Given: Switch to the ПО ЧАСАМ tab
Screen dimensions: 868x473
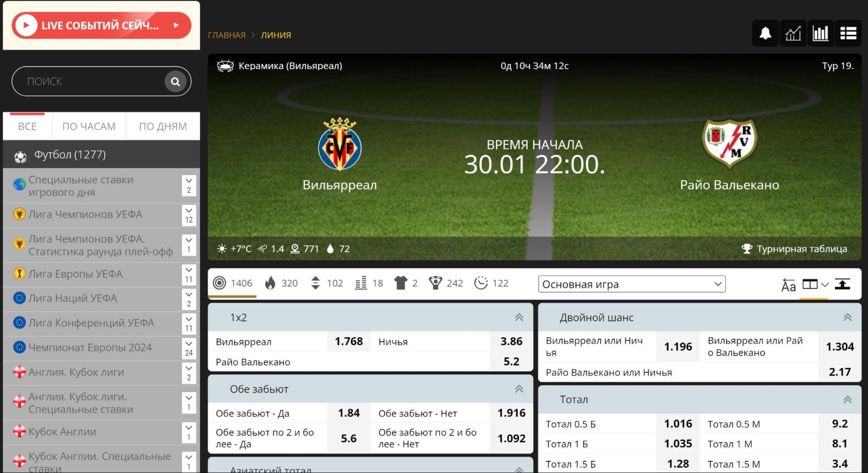Looking at the screenshot, I should point(89,126).
